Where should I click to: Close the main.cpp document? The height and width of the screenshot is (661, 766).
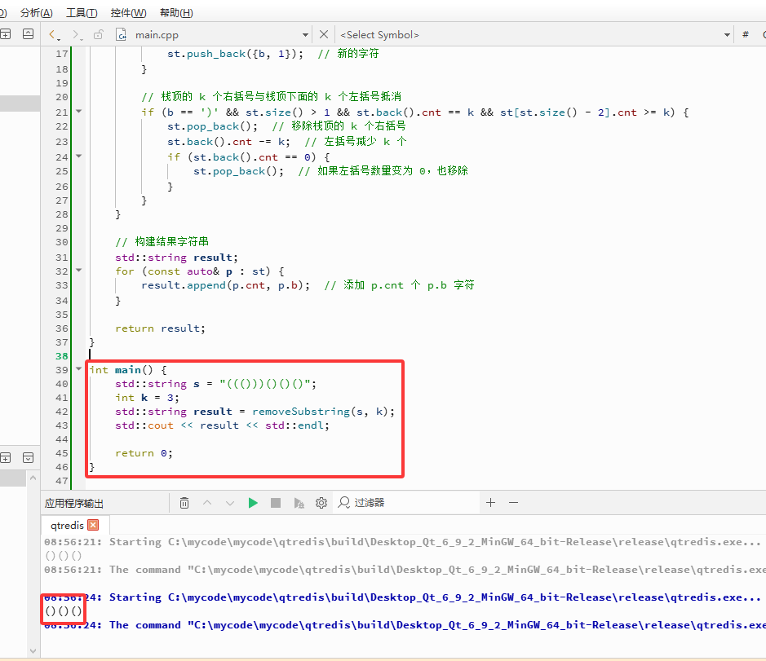point(323,34)
